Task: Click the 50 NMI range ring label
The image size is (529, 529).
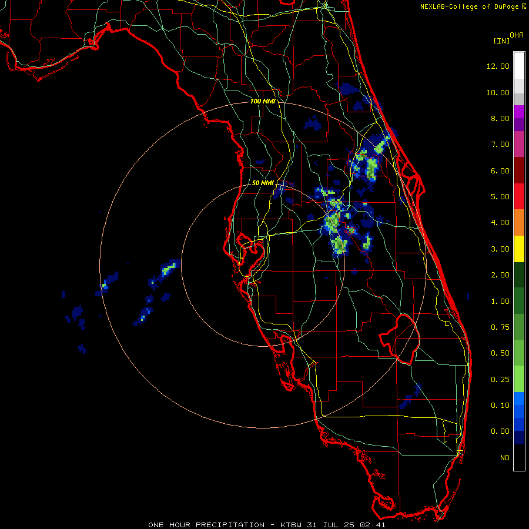Action: pyautogui.click(x=263, y=183)
